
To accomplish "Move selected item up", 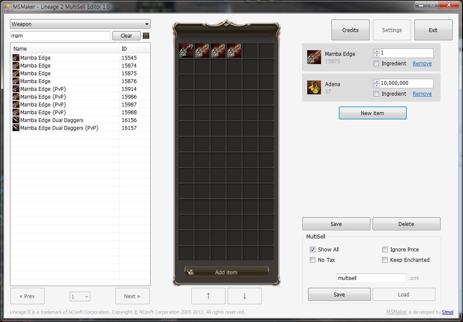I will tap(208, 296).
